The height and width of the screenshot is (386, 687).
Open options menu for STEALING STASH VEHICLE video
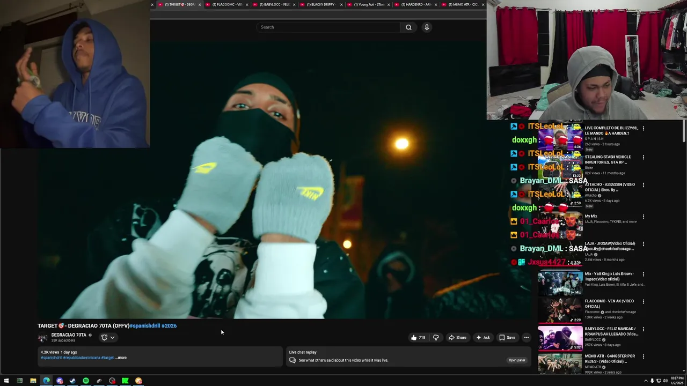pyautogui.click(x=643, y=158)
